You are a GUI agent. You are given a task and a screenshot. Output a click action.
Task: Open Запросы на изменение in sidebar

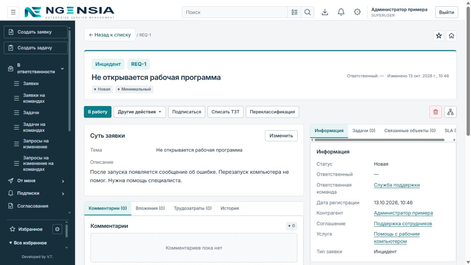36,144
